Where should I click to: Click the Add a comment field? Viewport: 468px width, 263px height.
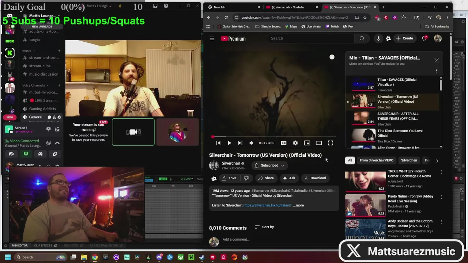coord(279,240)
